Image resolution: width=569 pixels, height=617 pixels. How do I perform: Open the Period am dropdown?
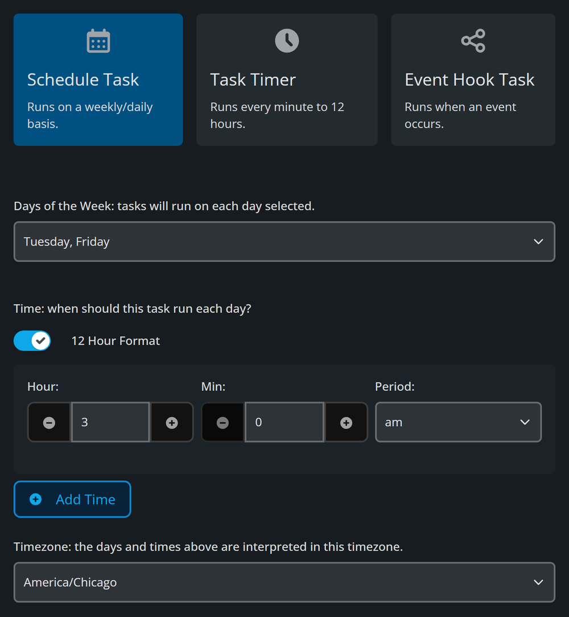458,422
